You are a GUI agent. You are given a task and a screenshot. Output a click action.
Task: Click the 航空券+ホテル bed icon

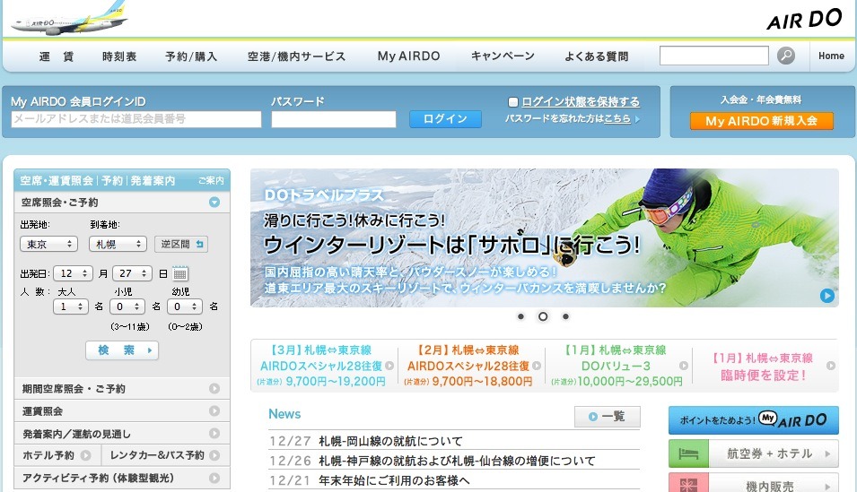click(683, 454)
